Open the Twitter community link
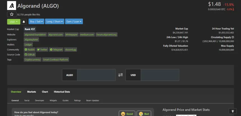This screenshot has height=116, width=241. [42, 50]
